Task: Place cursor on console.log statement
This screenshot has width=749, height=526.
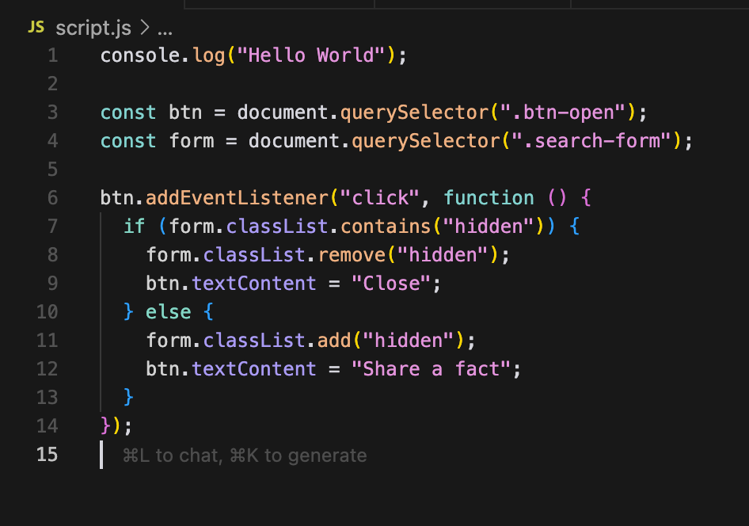Action: (x=253, y=56)
